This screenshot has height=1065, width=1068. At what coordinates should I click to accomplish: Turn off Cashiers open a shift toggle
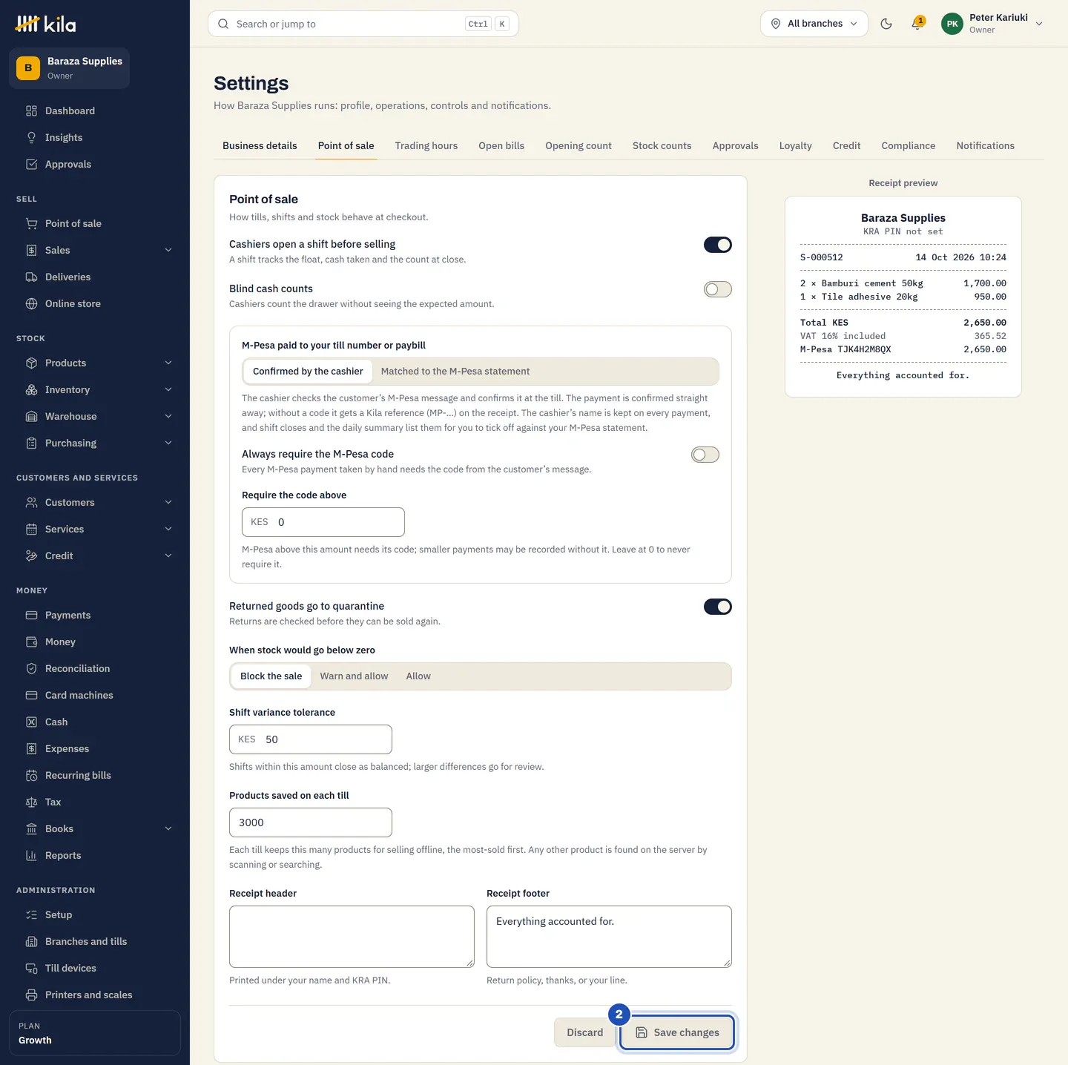[x=718, y=245]
